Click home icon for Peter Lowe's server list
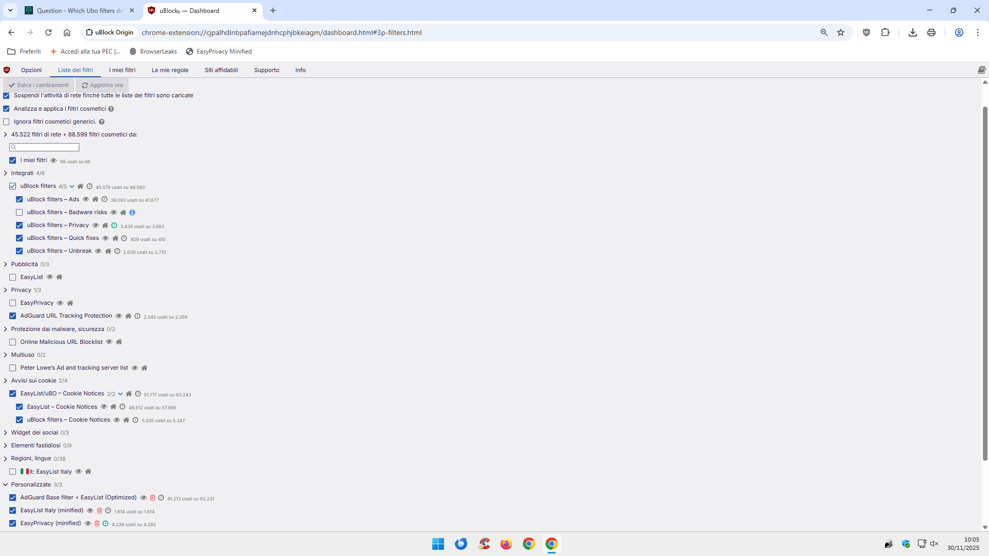The image size is (989, 556). (144, 368)
